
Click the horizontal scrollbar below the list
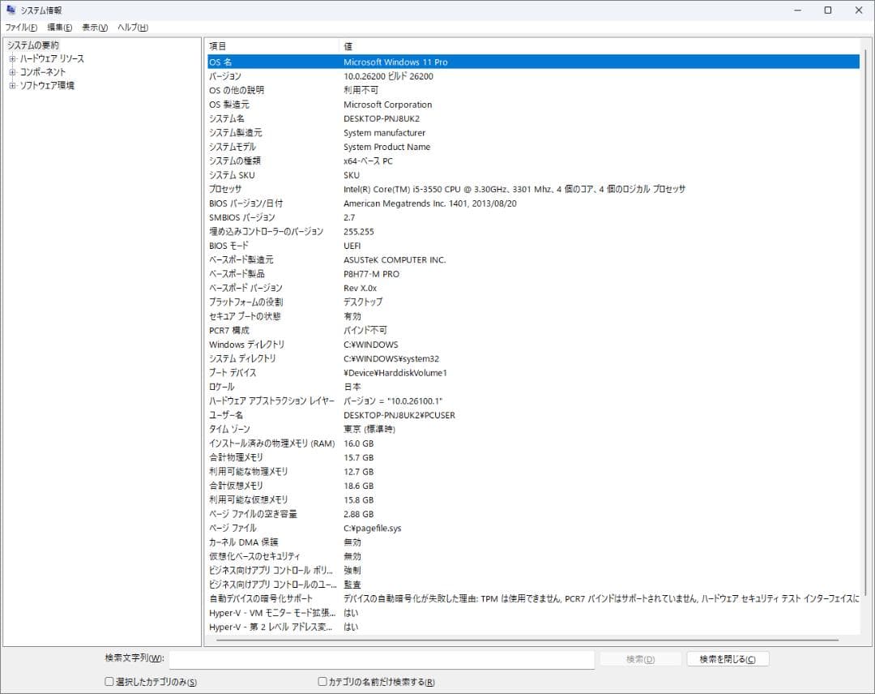click(535, 640)
